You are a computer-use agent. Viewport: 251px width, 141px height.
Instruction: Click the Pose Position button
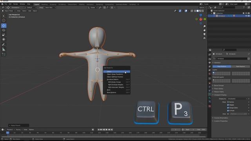[x=222, y=67]
